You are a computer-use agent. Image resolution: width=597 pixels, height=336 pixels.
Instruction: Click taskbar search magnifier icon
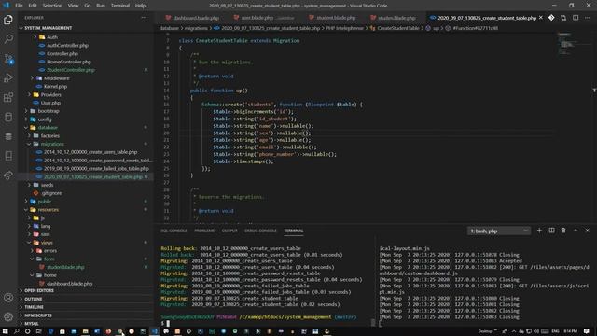17,331
